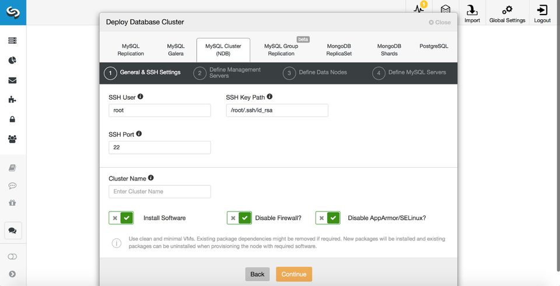
Task: Open the envelope mail sidebar icon
Action: point(12,80)
